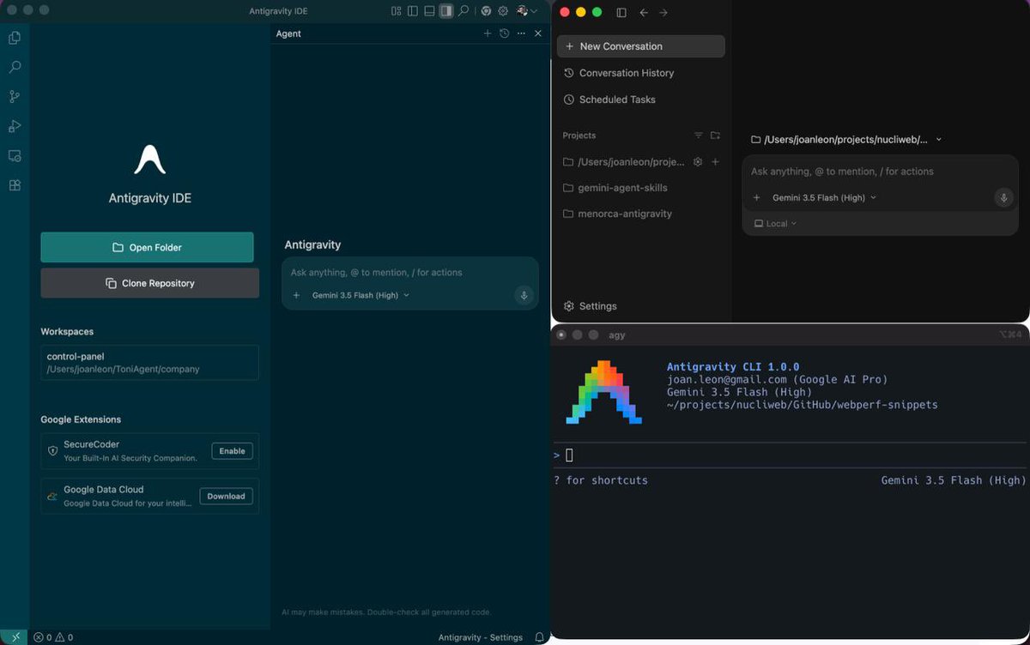Screen dimensions: 1030x645
Task: Open Remote Explorer in IDE activity bar
Action: [x=15, y=156]
